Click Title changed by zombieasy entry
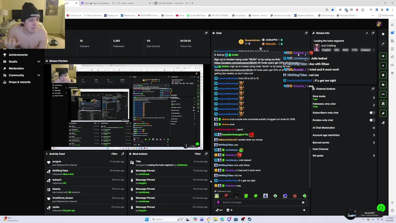Image resolution: width=396 pixels, height=223 pixels. click(169, 163)
